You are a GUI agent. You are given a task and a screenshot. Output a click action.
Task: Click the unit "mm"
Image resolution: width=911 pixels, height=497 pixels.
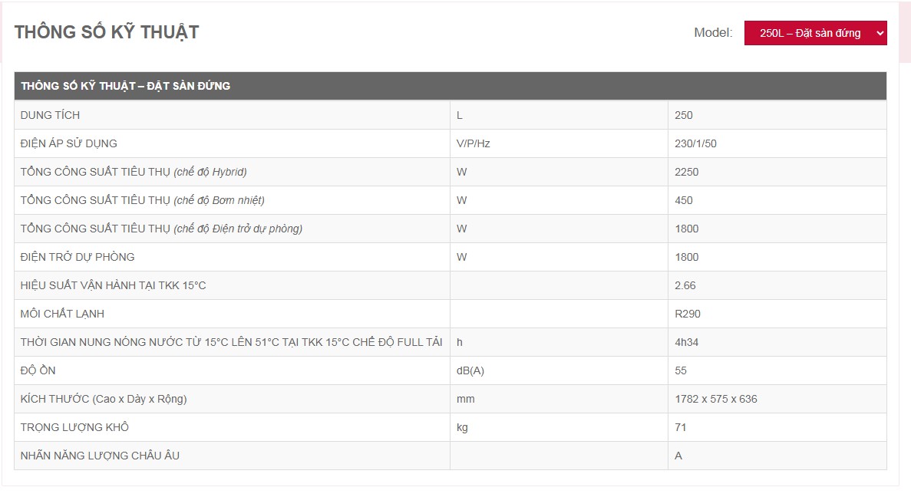465,399
